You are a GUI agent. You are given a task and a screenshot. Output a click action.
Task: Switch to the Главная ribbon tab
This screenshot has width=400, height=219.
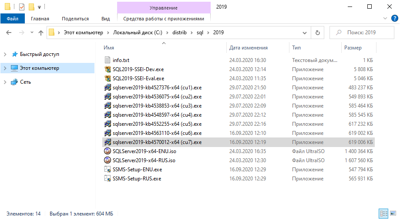point(40,19)
